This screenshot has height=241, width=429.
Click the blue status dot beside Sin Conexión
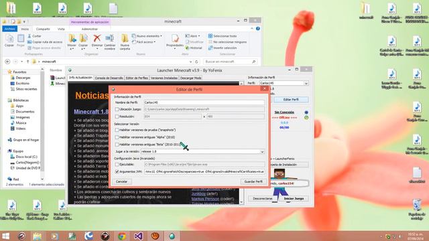(x=306, y=112)
